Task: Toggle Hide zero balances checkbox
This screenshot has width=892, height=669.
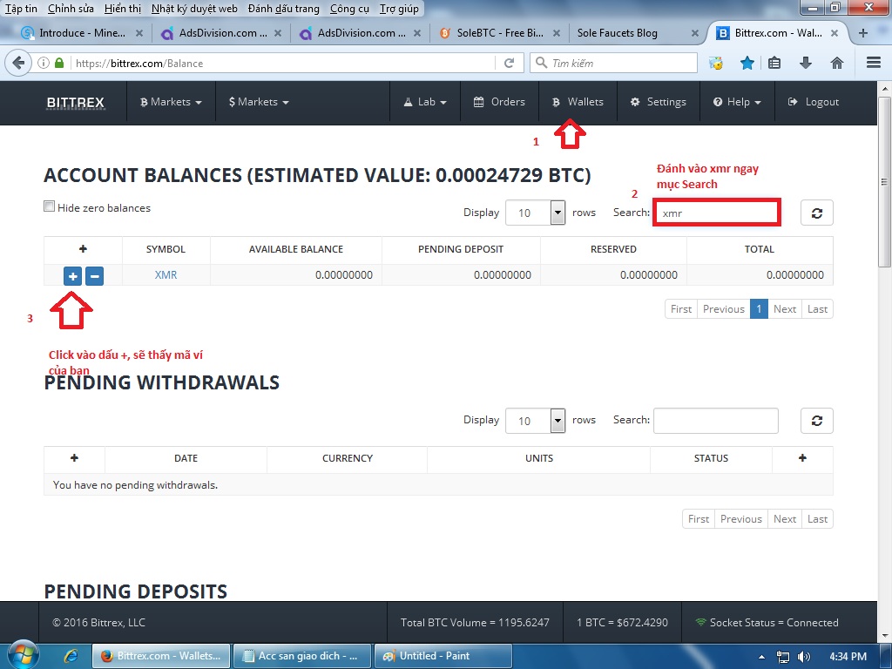Action: [50, 206]
